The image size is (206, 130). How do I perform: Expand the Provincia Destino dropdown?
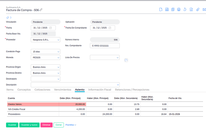(x=45, y=73)
